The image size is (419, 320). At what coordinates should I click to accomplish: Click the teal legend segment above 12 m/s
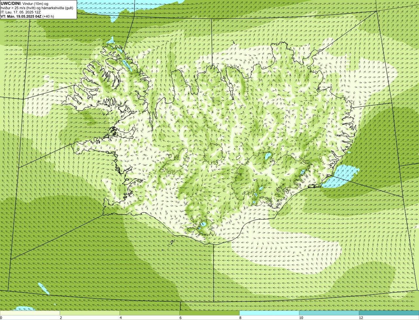point(389,313)
